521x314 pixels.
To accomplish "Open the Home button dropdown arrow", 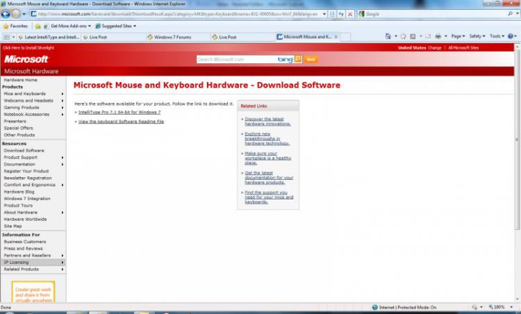I will (396, 36).
